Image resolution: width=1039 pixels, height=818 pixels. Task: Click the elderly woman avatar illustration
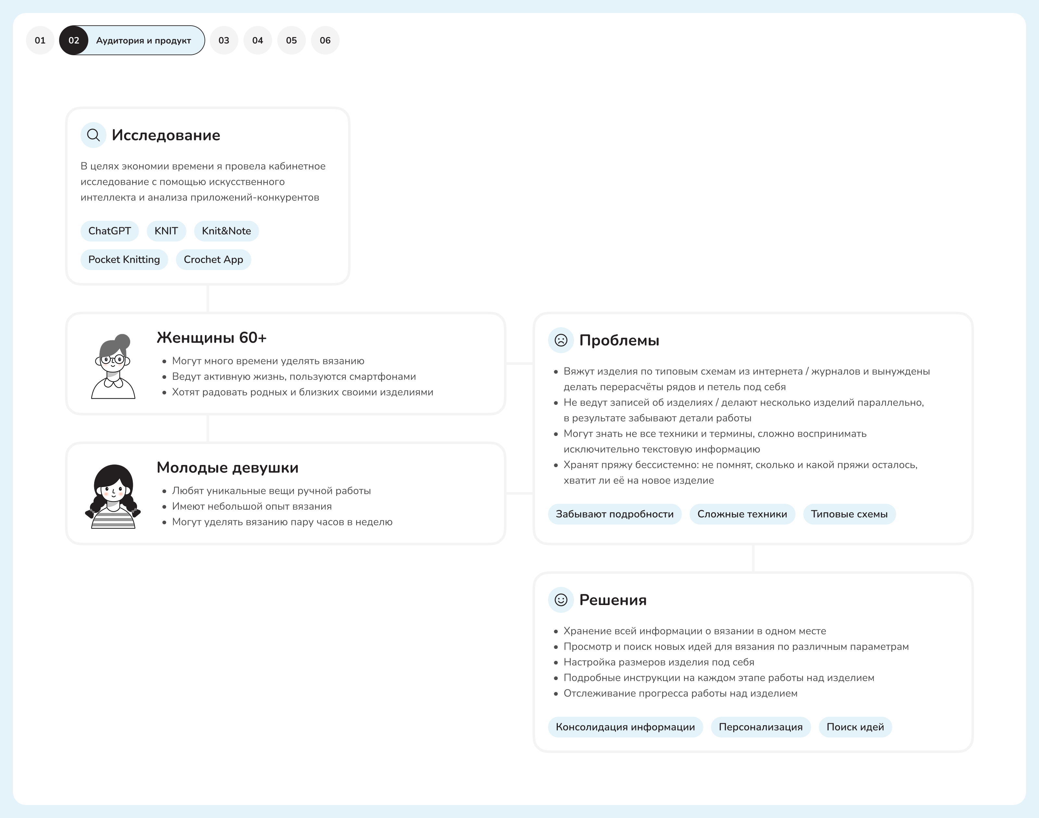coord(113,366)
